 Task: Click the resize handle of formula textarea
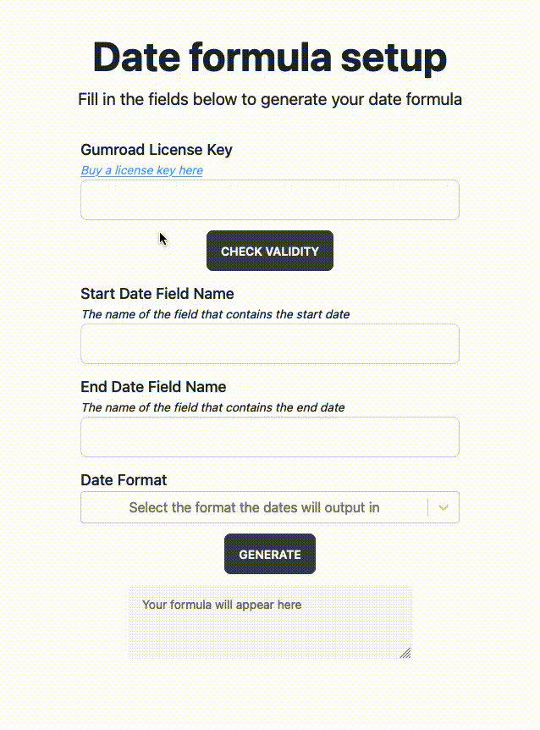tap(405, 652)
